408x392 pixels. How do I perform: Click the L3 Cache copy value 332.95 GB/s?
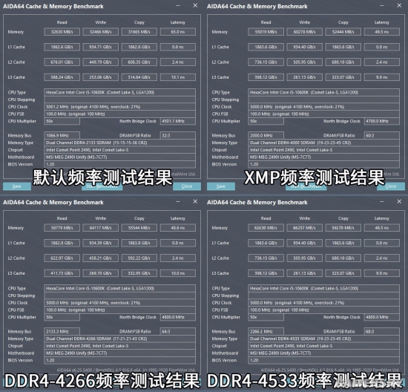pyautogui.click(x=139, y=273)
